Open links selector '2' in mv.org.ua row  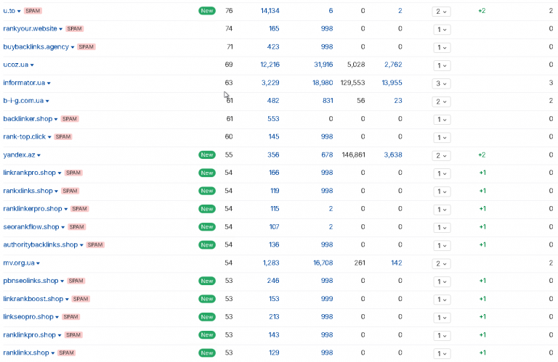point(441,263)
